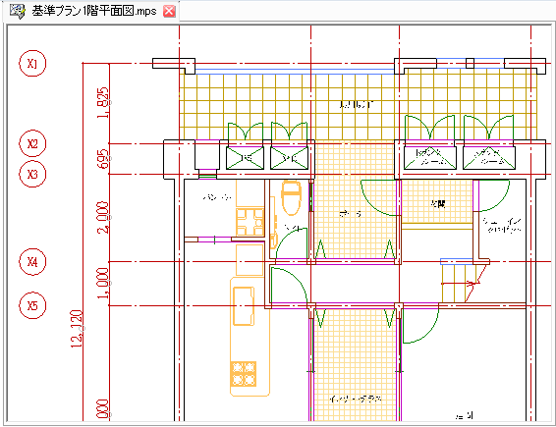Viewport: 556px width, 427px height.
Task: Close the 基準プラン1階平面図.mps document tab
Action: pyautogui.click(x=169, y=12)
